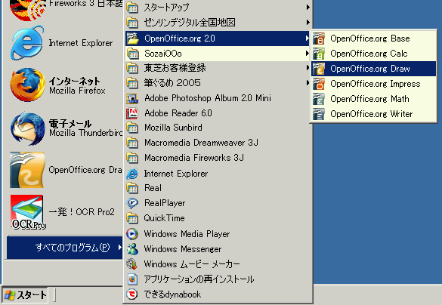Expand the SozaiOOo submenu arrow
Viewport: 442px width, 305px height.
click(308, 54)
